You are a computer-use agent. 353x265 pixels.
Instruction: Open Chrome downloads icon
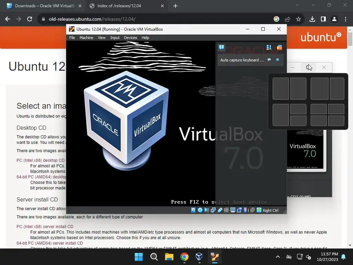coord(312,19)
